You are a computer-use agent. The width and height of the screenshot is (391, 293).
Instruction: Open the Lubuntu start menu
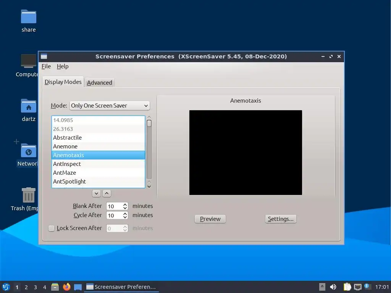pos(6,287)
